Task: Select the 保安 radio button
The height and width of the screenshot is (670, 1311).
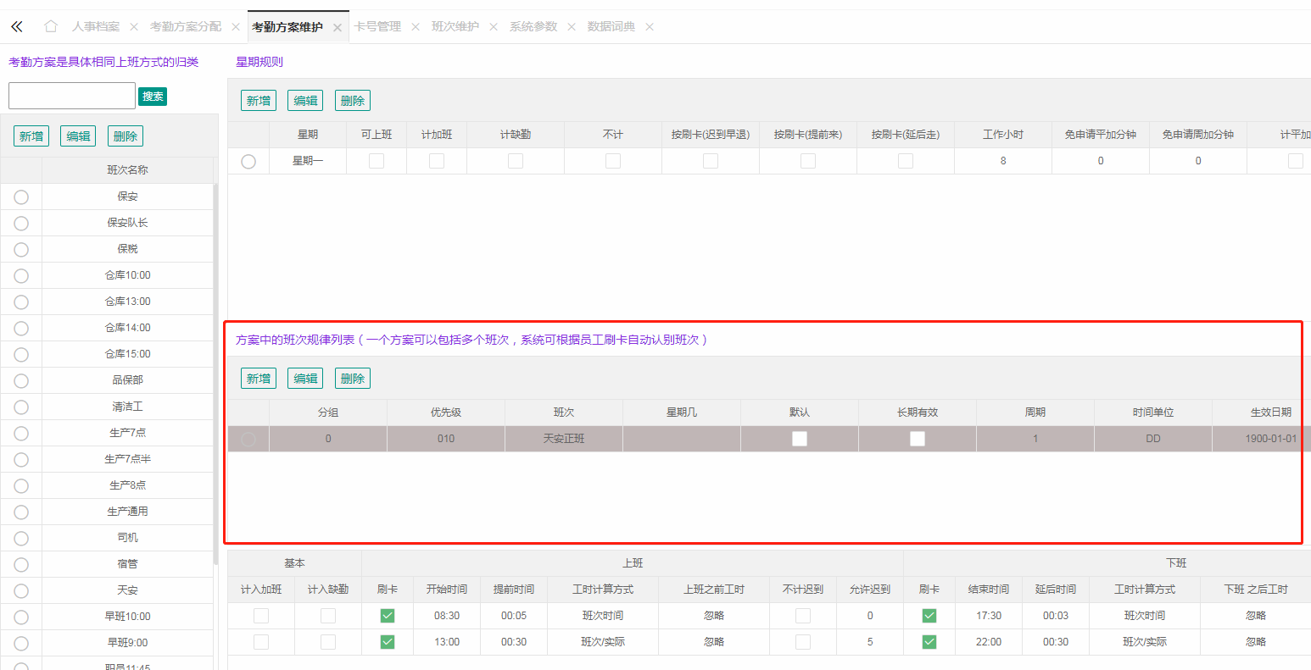Action: 21,197
